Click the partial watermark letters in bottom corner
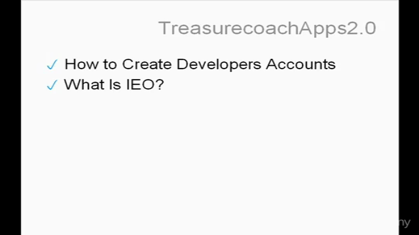Image resolution: width=419 pixels, height=235 pixels. coord(405,223)
